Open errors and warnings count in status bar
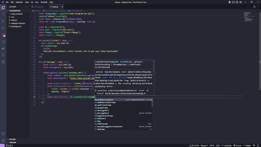The height and width of the screenshot is (147, 261). tap(9, 145)
